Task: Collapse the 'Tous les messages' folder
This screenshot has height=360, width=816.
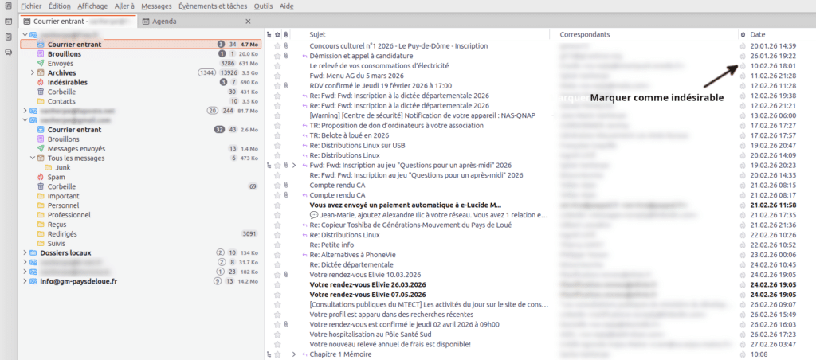Action: (x=33, y=158)
